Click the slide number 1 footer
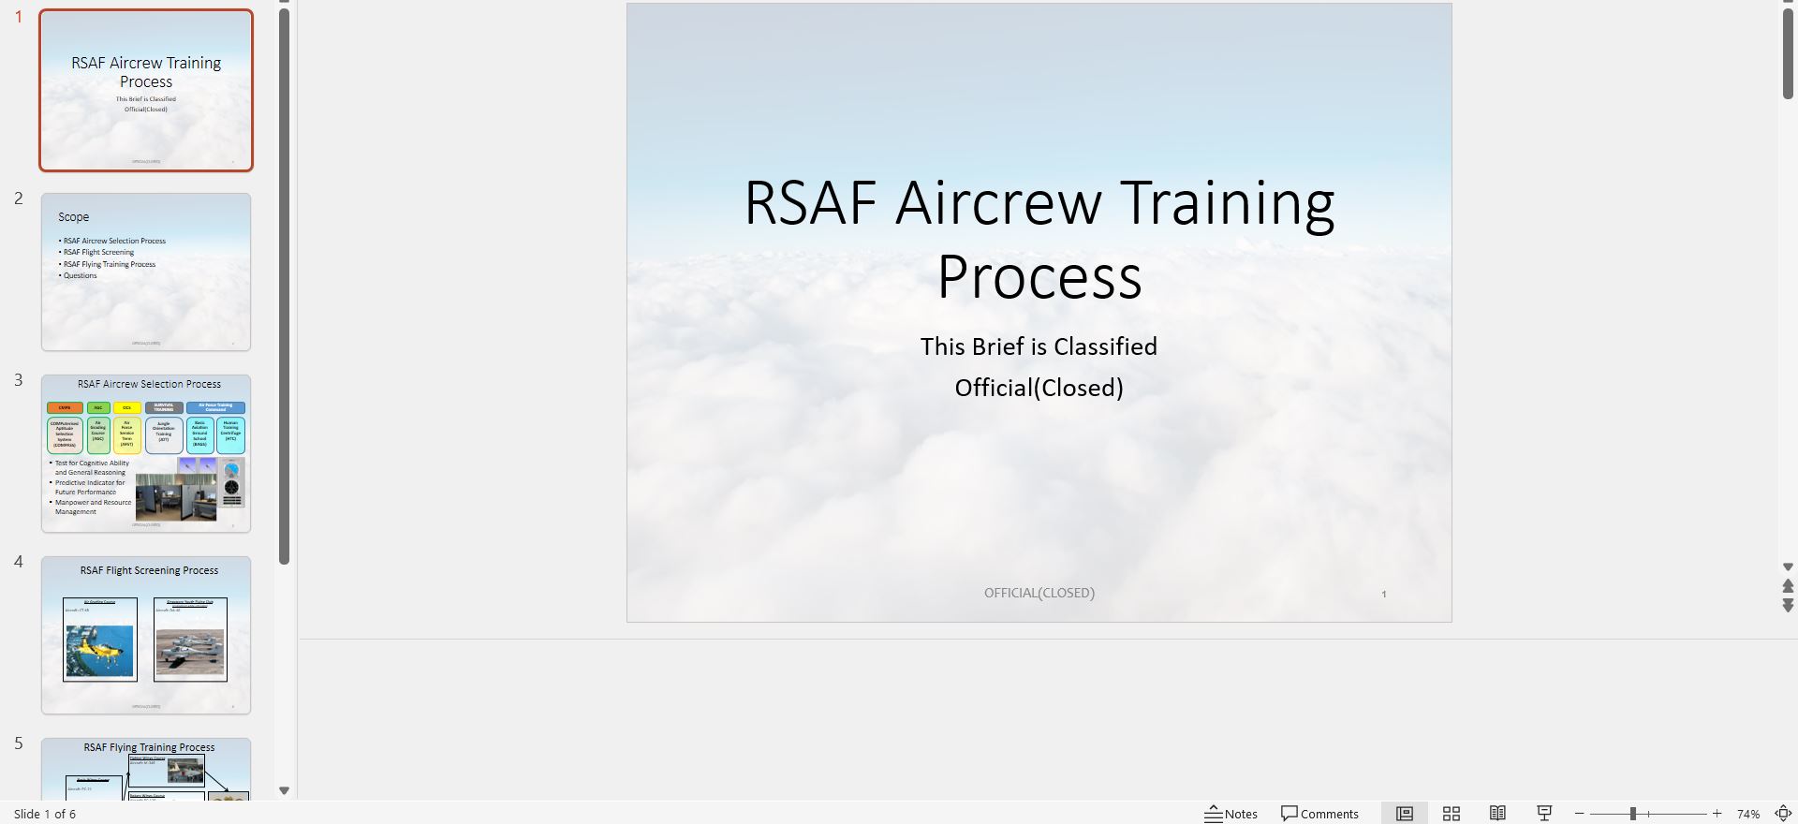 tap(1384, 594)
